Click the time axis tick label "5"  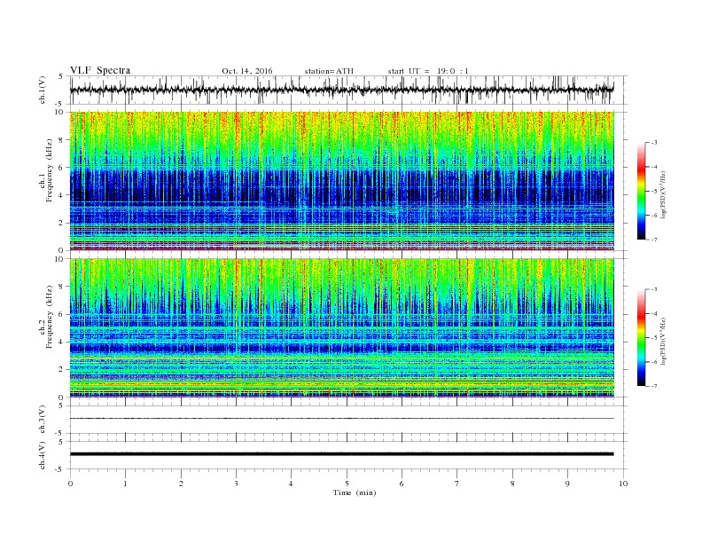click(x=347, y=484)
